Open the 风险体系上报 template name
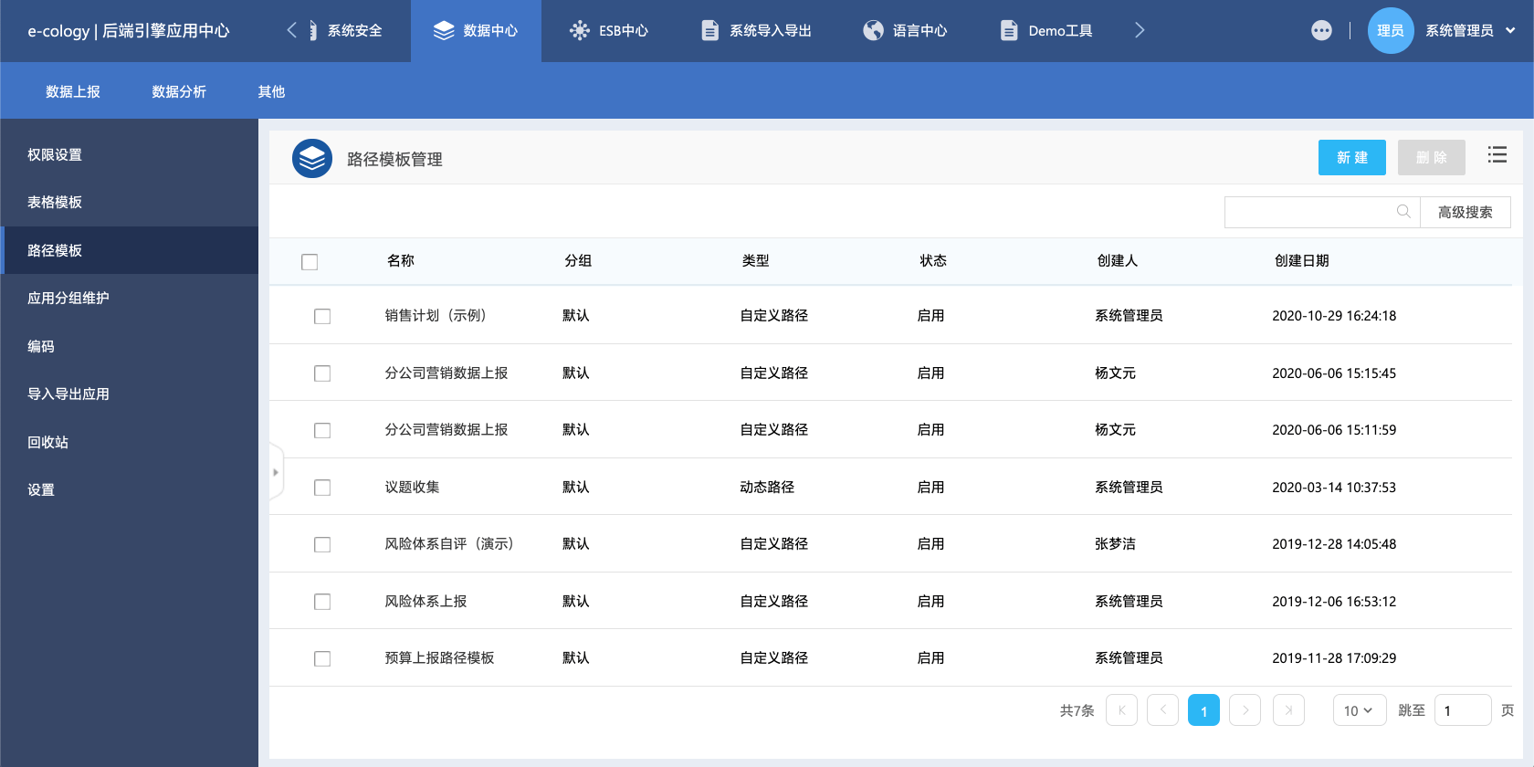Screen dimensions: 1534x767 point(426,601)
